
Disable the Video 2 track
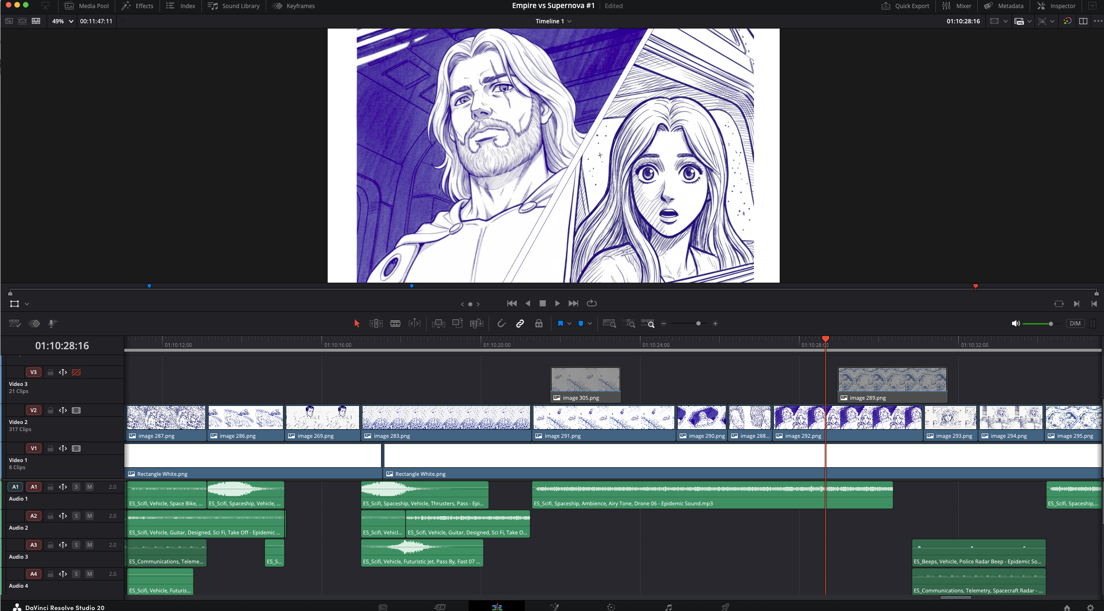[x=76, y=410]
